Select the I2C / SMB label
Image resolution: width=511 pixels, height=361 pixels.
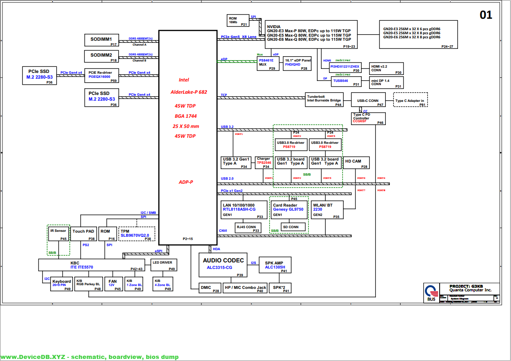[148, 213]
